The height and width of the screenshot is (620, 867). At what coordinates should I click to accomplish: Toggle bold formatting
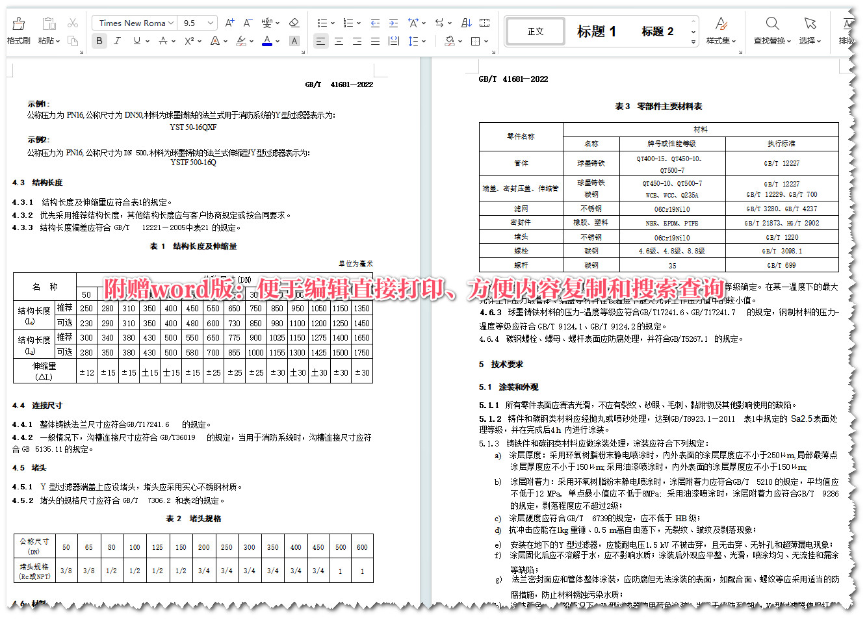pos(99,40)
